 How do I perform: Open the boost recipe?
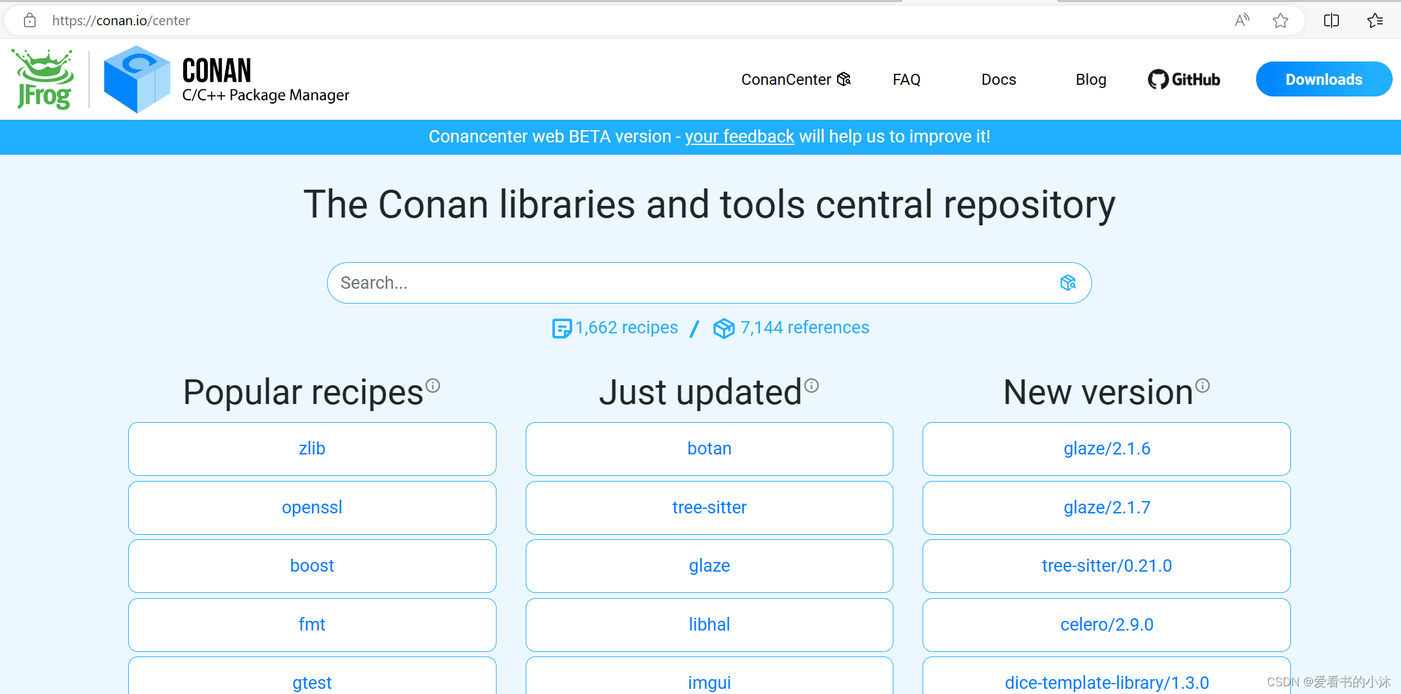tap(312, 566)
